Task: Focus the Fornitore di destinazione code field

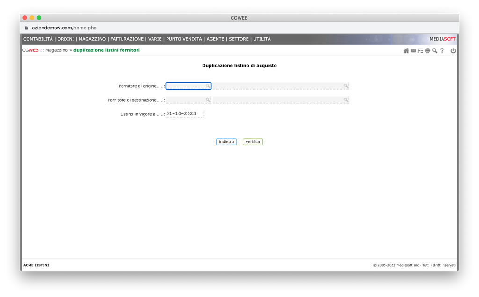Action: pos(189,100)
